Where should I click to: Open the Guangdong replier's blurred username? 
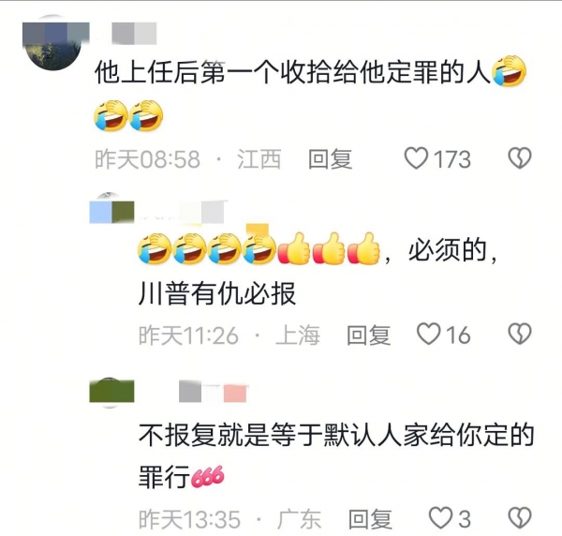(214, 392)
